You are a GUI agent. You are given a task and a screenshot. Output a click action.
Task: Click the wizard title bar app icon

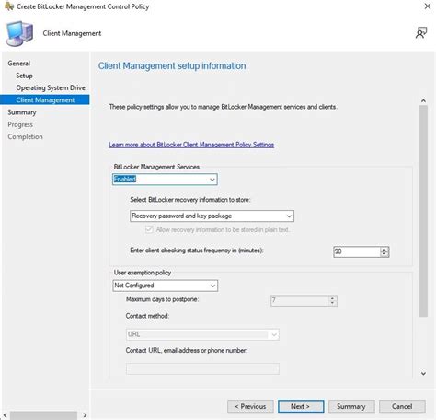(x=9, y=6)
